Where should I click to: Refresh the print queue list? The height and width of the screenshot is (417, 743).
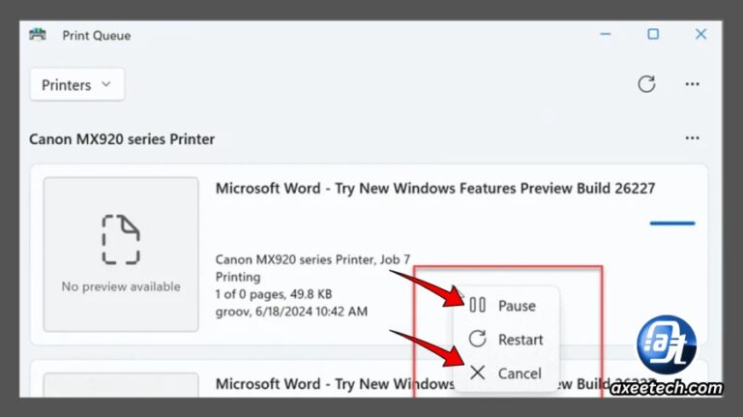click(646, 84)
